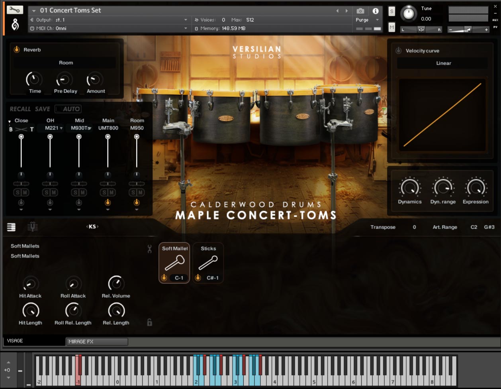This screenshot has height=389, width=501.
Task: Click the Art. Range C2 value
Action: 474,227
